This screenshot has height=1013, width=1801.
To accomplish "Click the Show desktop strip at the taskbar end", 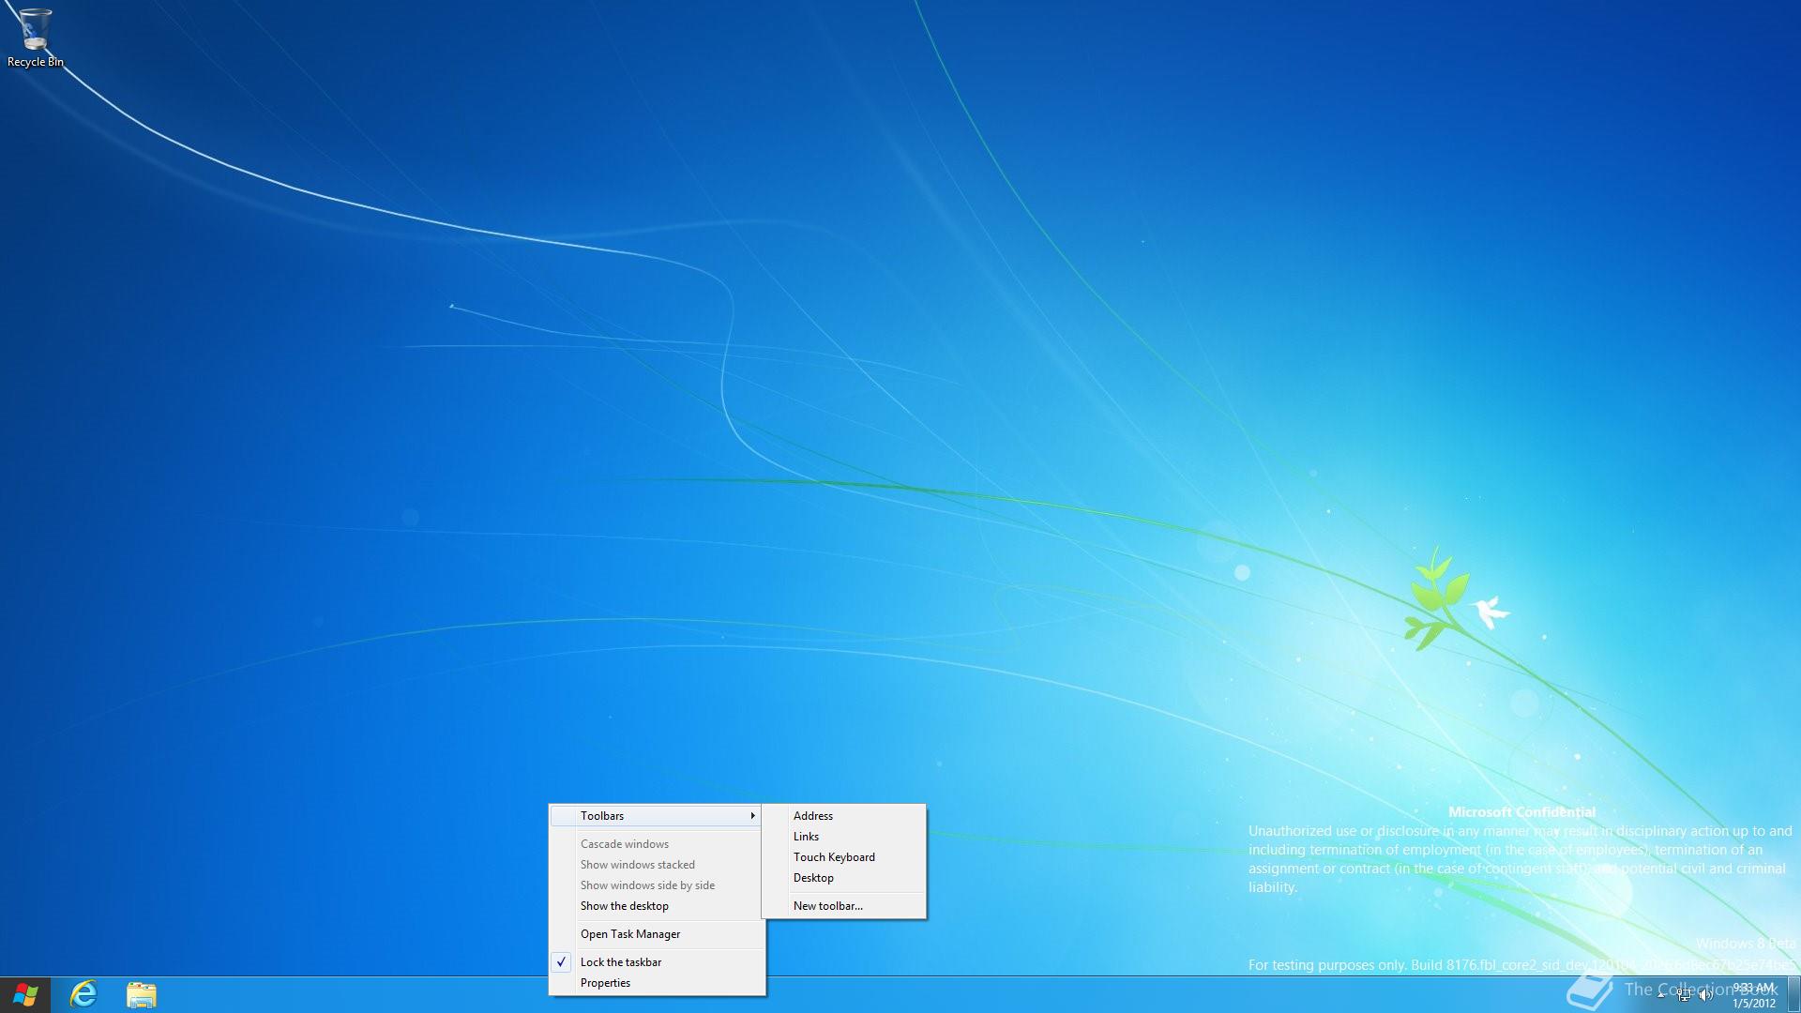I will (x=1793, y=995).
